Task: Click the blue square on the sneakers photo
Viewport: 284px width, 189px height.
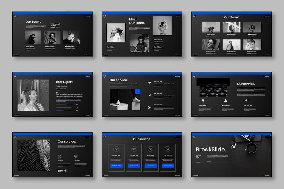Action: [137, 91]
